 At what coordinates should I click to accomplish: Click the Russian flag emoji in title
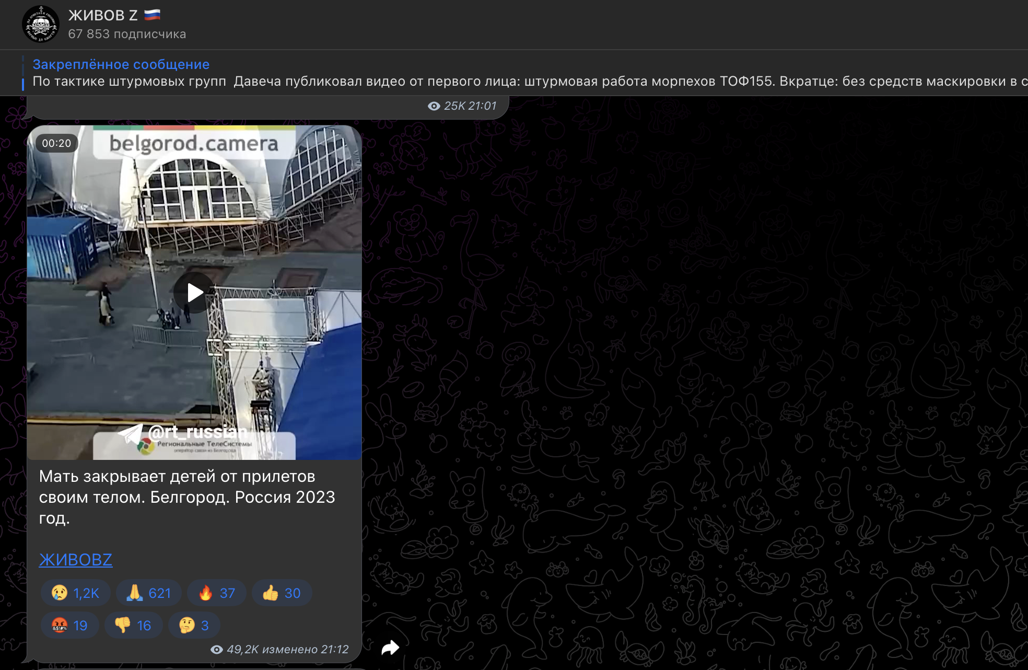(152, 15)
